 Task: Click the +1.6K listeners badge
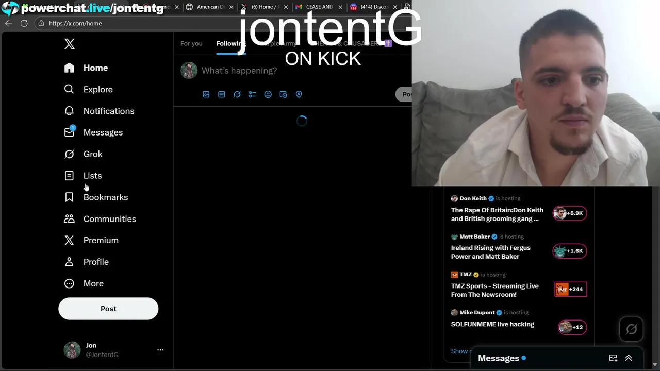[570, 251]
